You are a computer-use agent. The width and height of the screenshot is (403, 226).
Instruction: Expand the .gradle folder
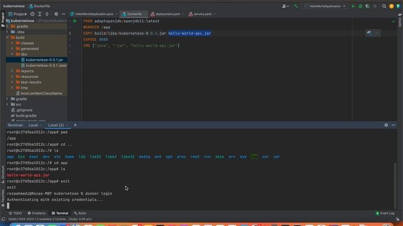pyautogui.click(x=7, y=26)
